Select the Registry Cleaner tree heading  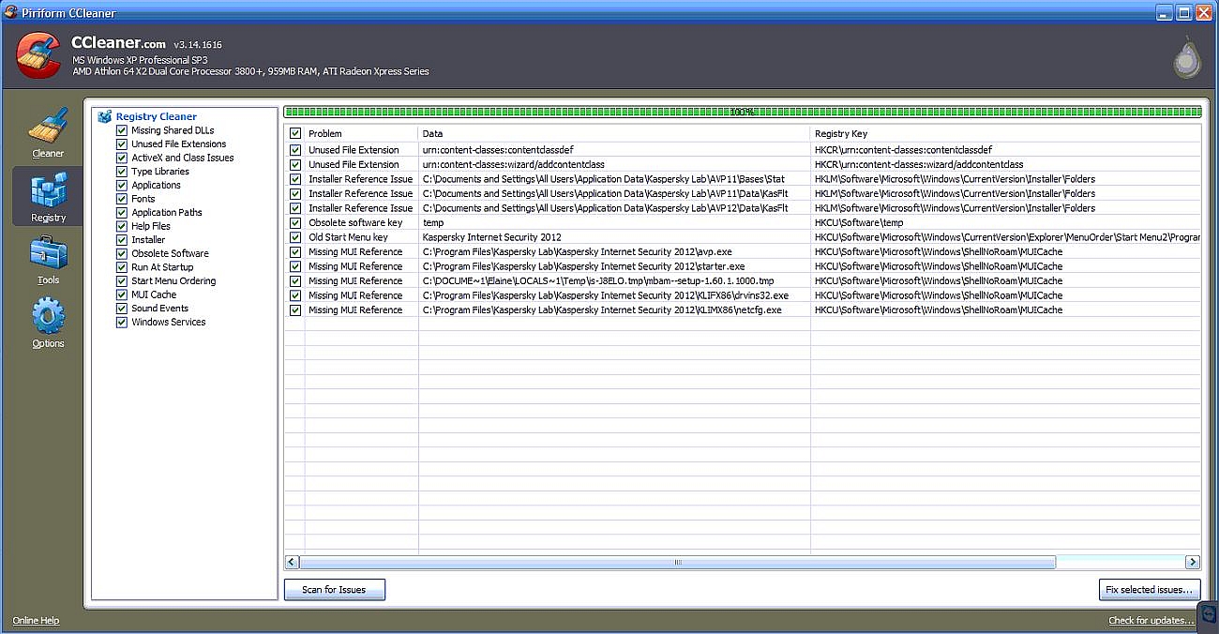tap(157, 116)
